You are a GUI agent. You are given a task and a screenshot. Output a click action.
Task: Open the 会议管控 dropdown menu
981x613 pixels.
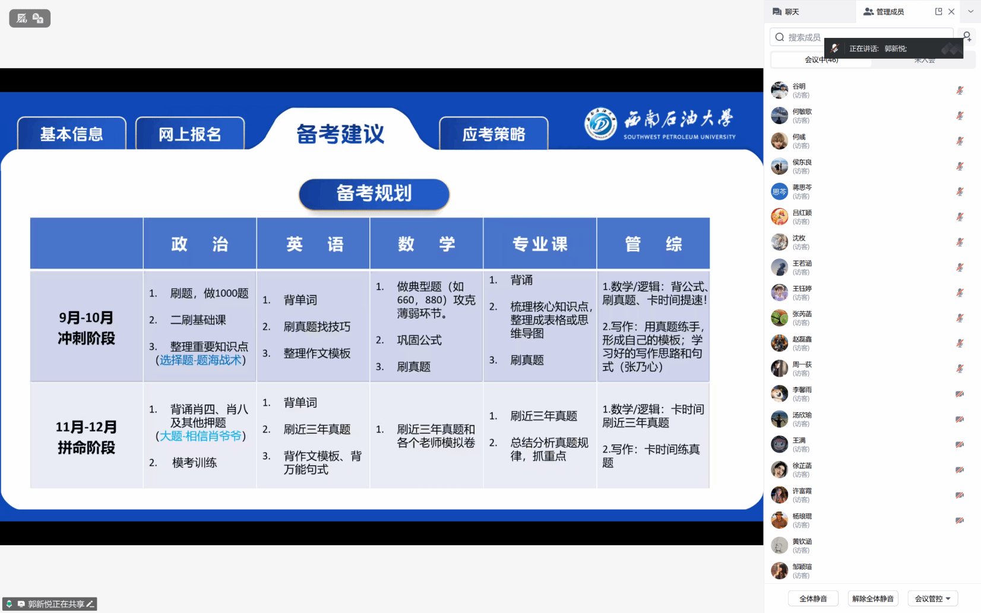(932, 599)
